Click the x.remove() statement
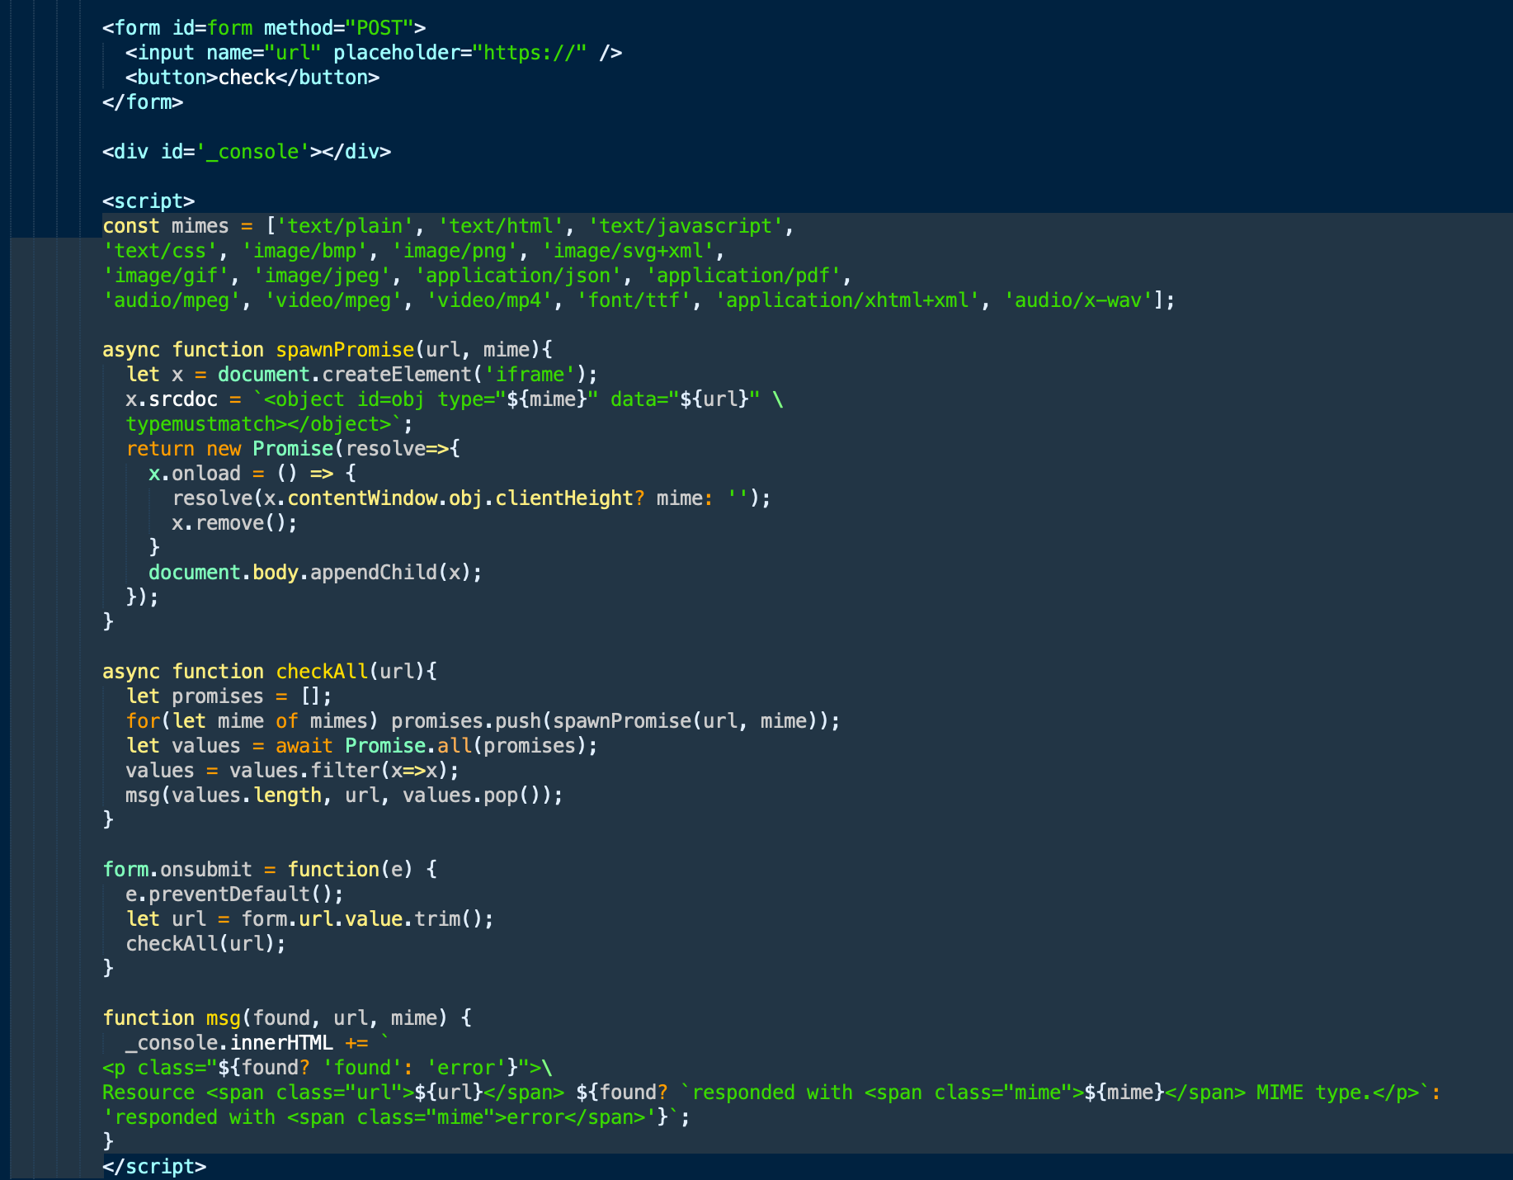The width and height of the screenshot is (1513, 1180). pyautogui.click(x=233, y=523)
